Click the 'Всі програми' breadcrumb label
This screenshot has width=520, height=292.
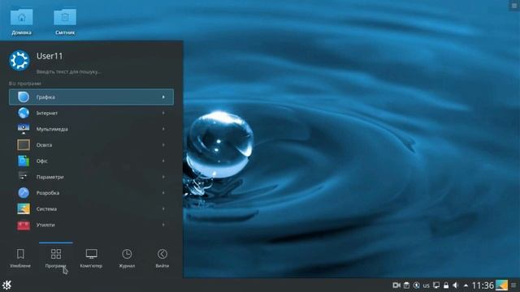[25, 84]
